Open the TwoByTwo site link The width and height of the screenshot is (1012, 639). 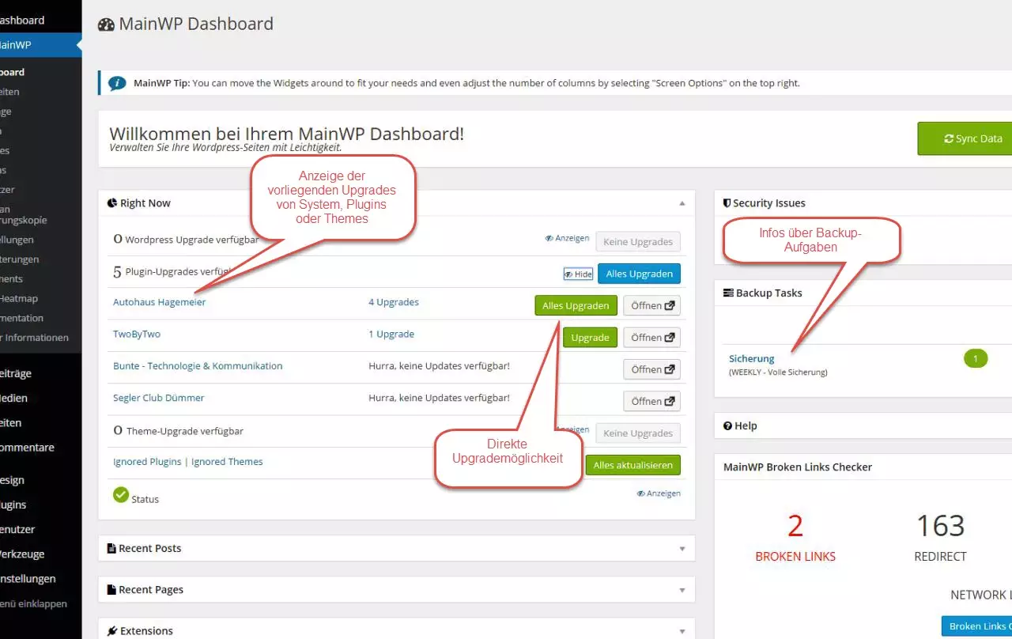pos(137,334)
